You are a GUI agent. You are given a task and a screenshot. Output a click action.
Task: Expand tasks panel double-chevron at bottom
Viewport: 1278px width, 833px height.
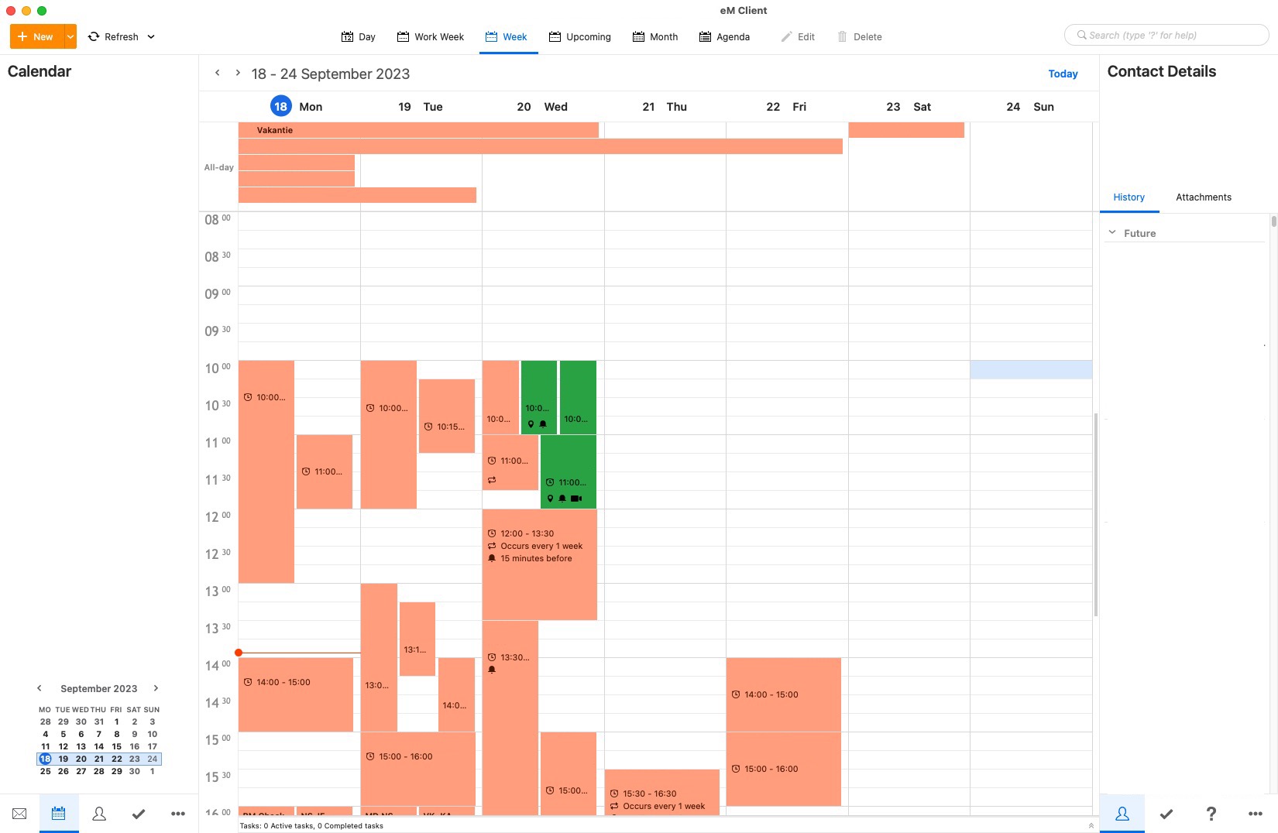(1091, 825)
